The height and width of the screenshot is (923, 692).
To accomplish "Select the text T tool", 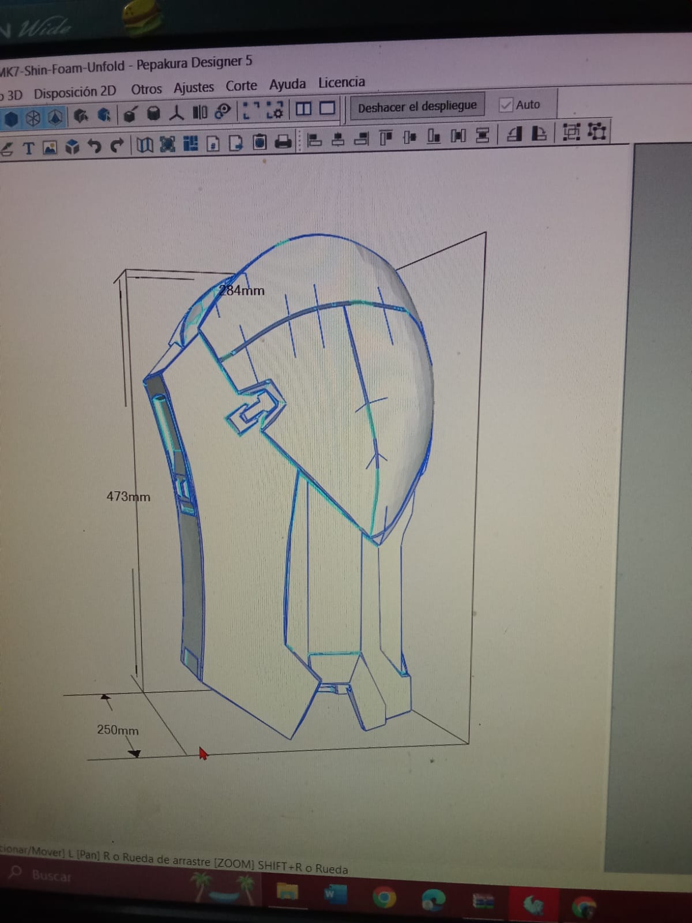I will click(x=28, y=149).
